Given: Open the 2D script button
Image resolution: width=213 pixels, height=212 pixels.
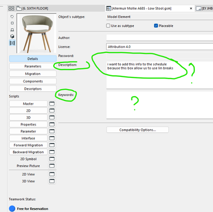Looking at the screenshot, I should click(x=28, y=111).
